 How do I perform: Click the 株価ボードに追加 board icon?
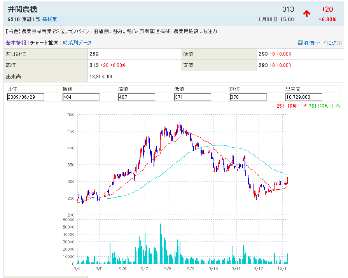tap(300, 43)
